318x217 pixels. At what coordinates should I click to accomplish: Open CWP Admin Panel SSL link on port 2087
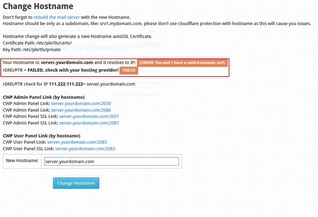[89, 122]
